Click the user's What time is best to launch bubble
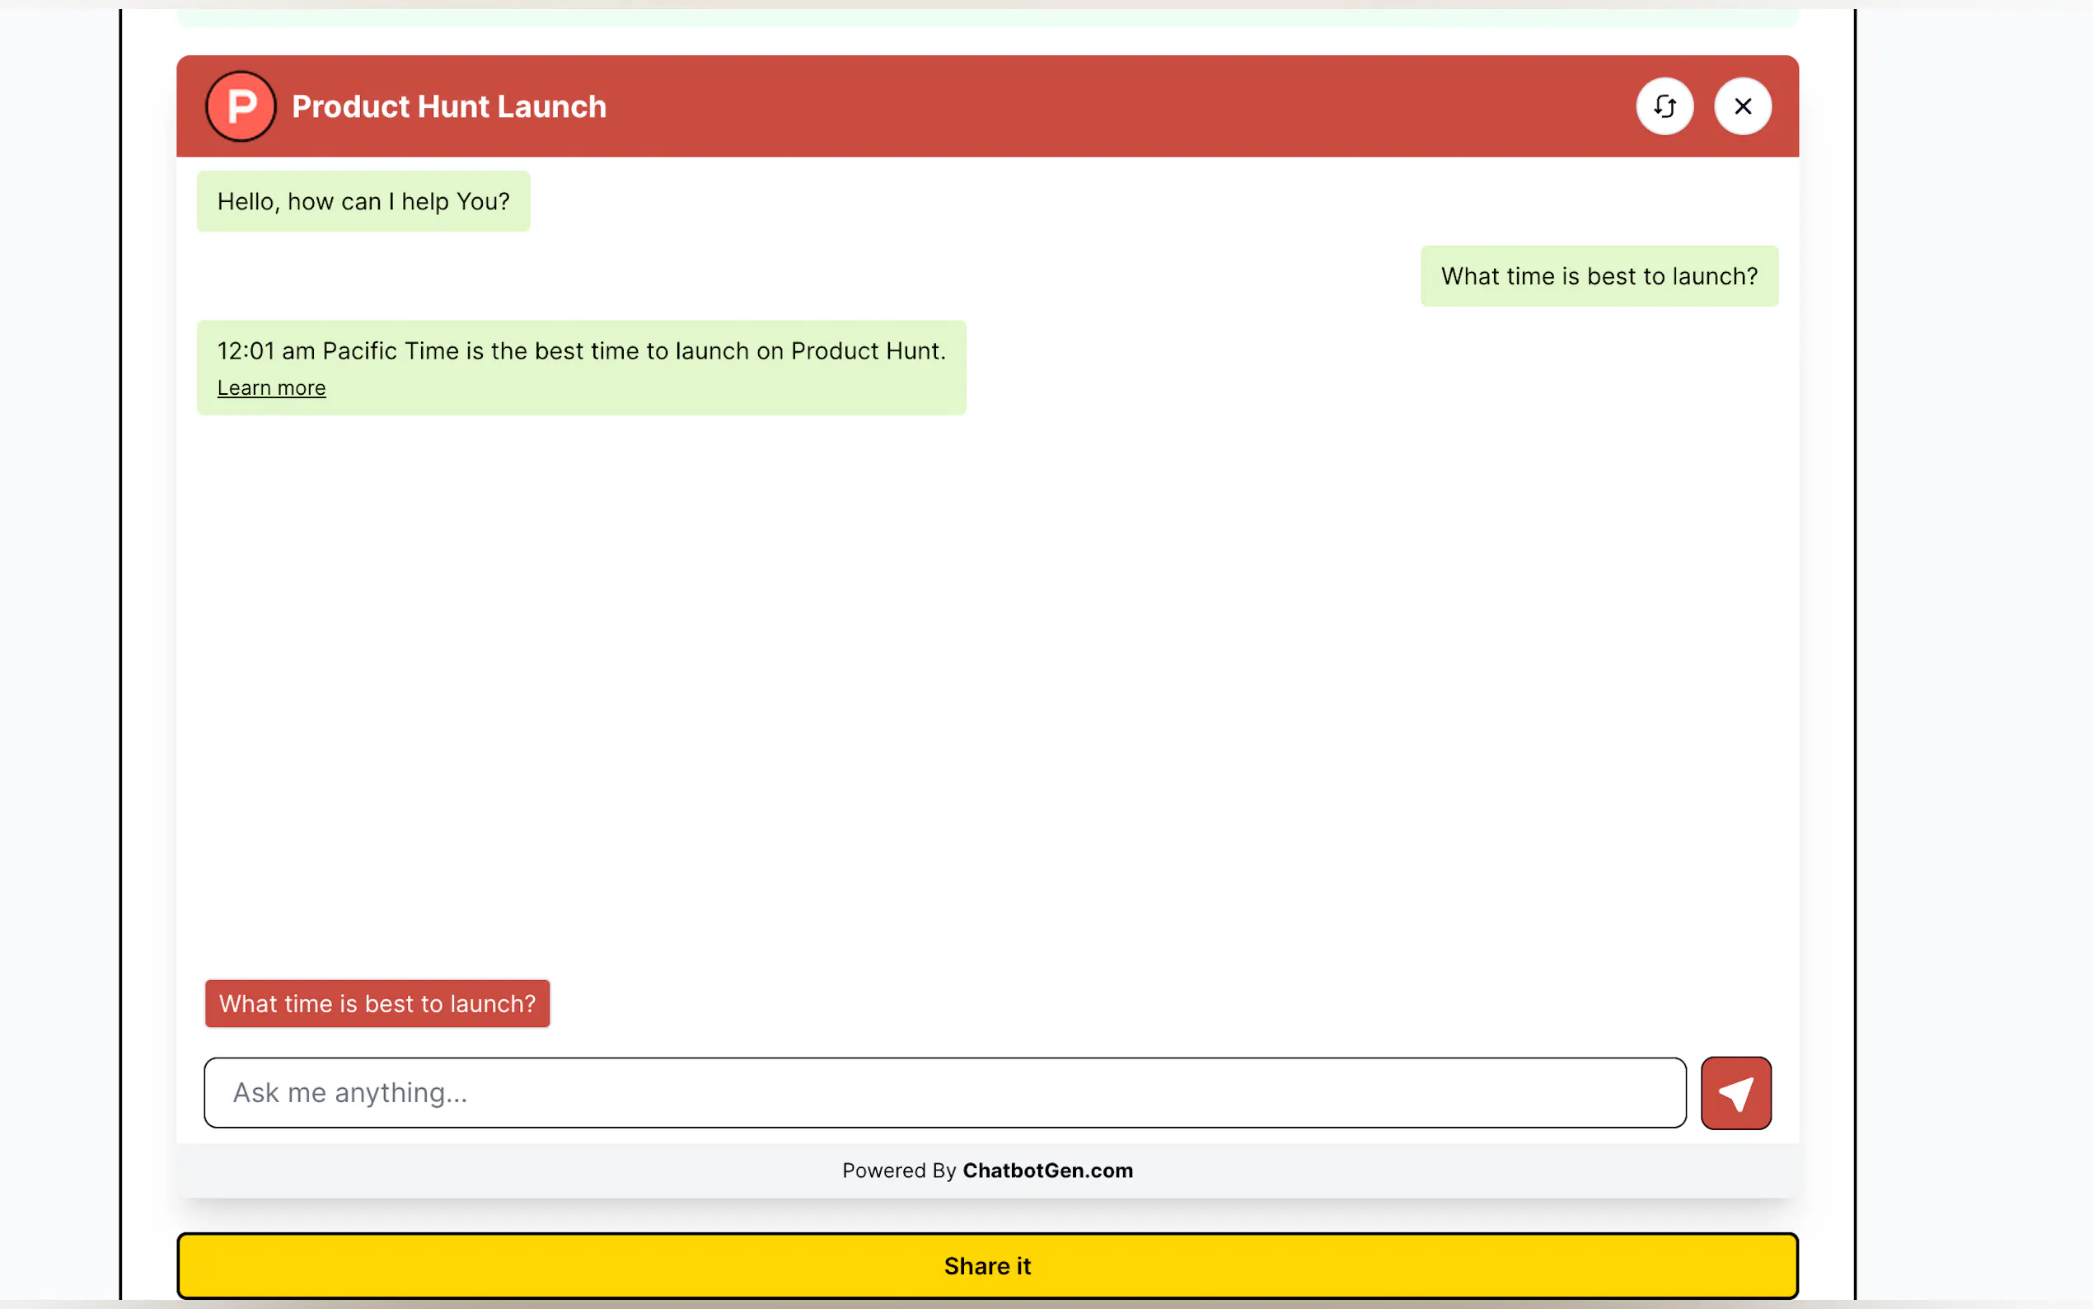 click(1598, 276)
